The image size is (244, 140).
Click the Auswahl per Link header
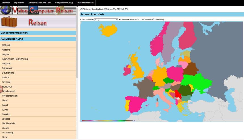(38, 39)
